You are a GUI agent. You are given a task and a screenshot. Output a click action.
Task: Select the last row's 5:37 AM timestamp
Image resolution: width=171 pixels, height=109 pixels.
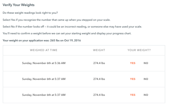44,95
